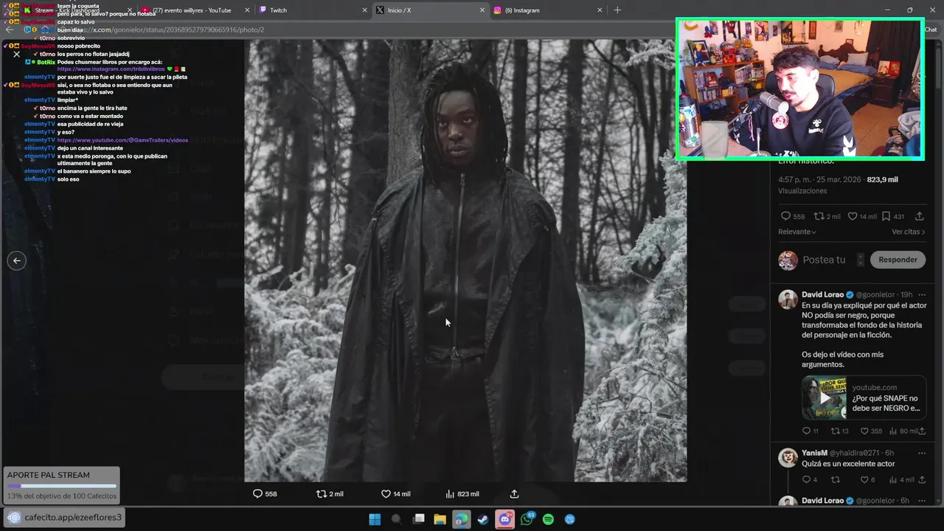Open taskbar Search
This screenshot has height=531, width=944.
point(397,519)
